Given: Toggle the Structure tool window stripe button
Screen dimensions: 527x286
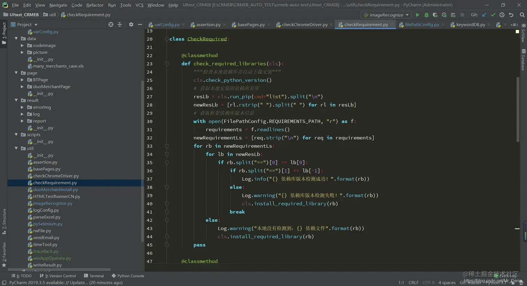Looking at the screenshot, I should 4,222.
